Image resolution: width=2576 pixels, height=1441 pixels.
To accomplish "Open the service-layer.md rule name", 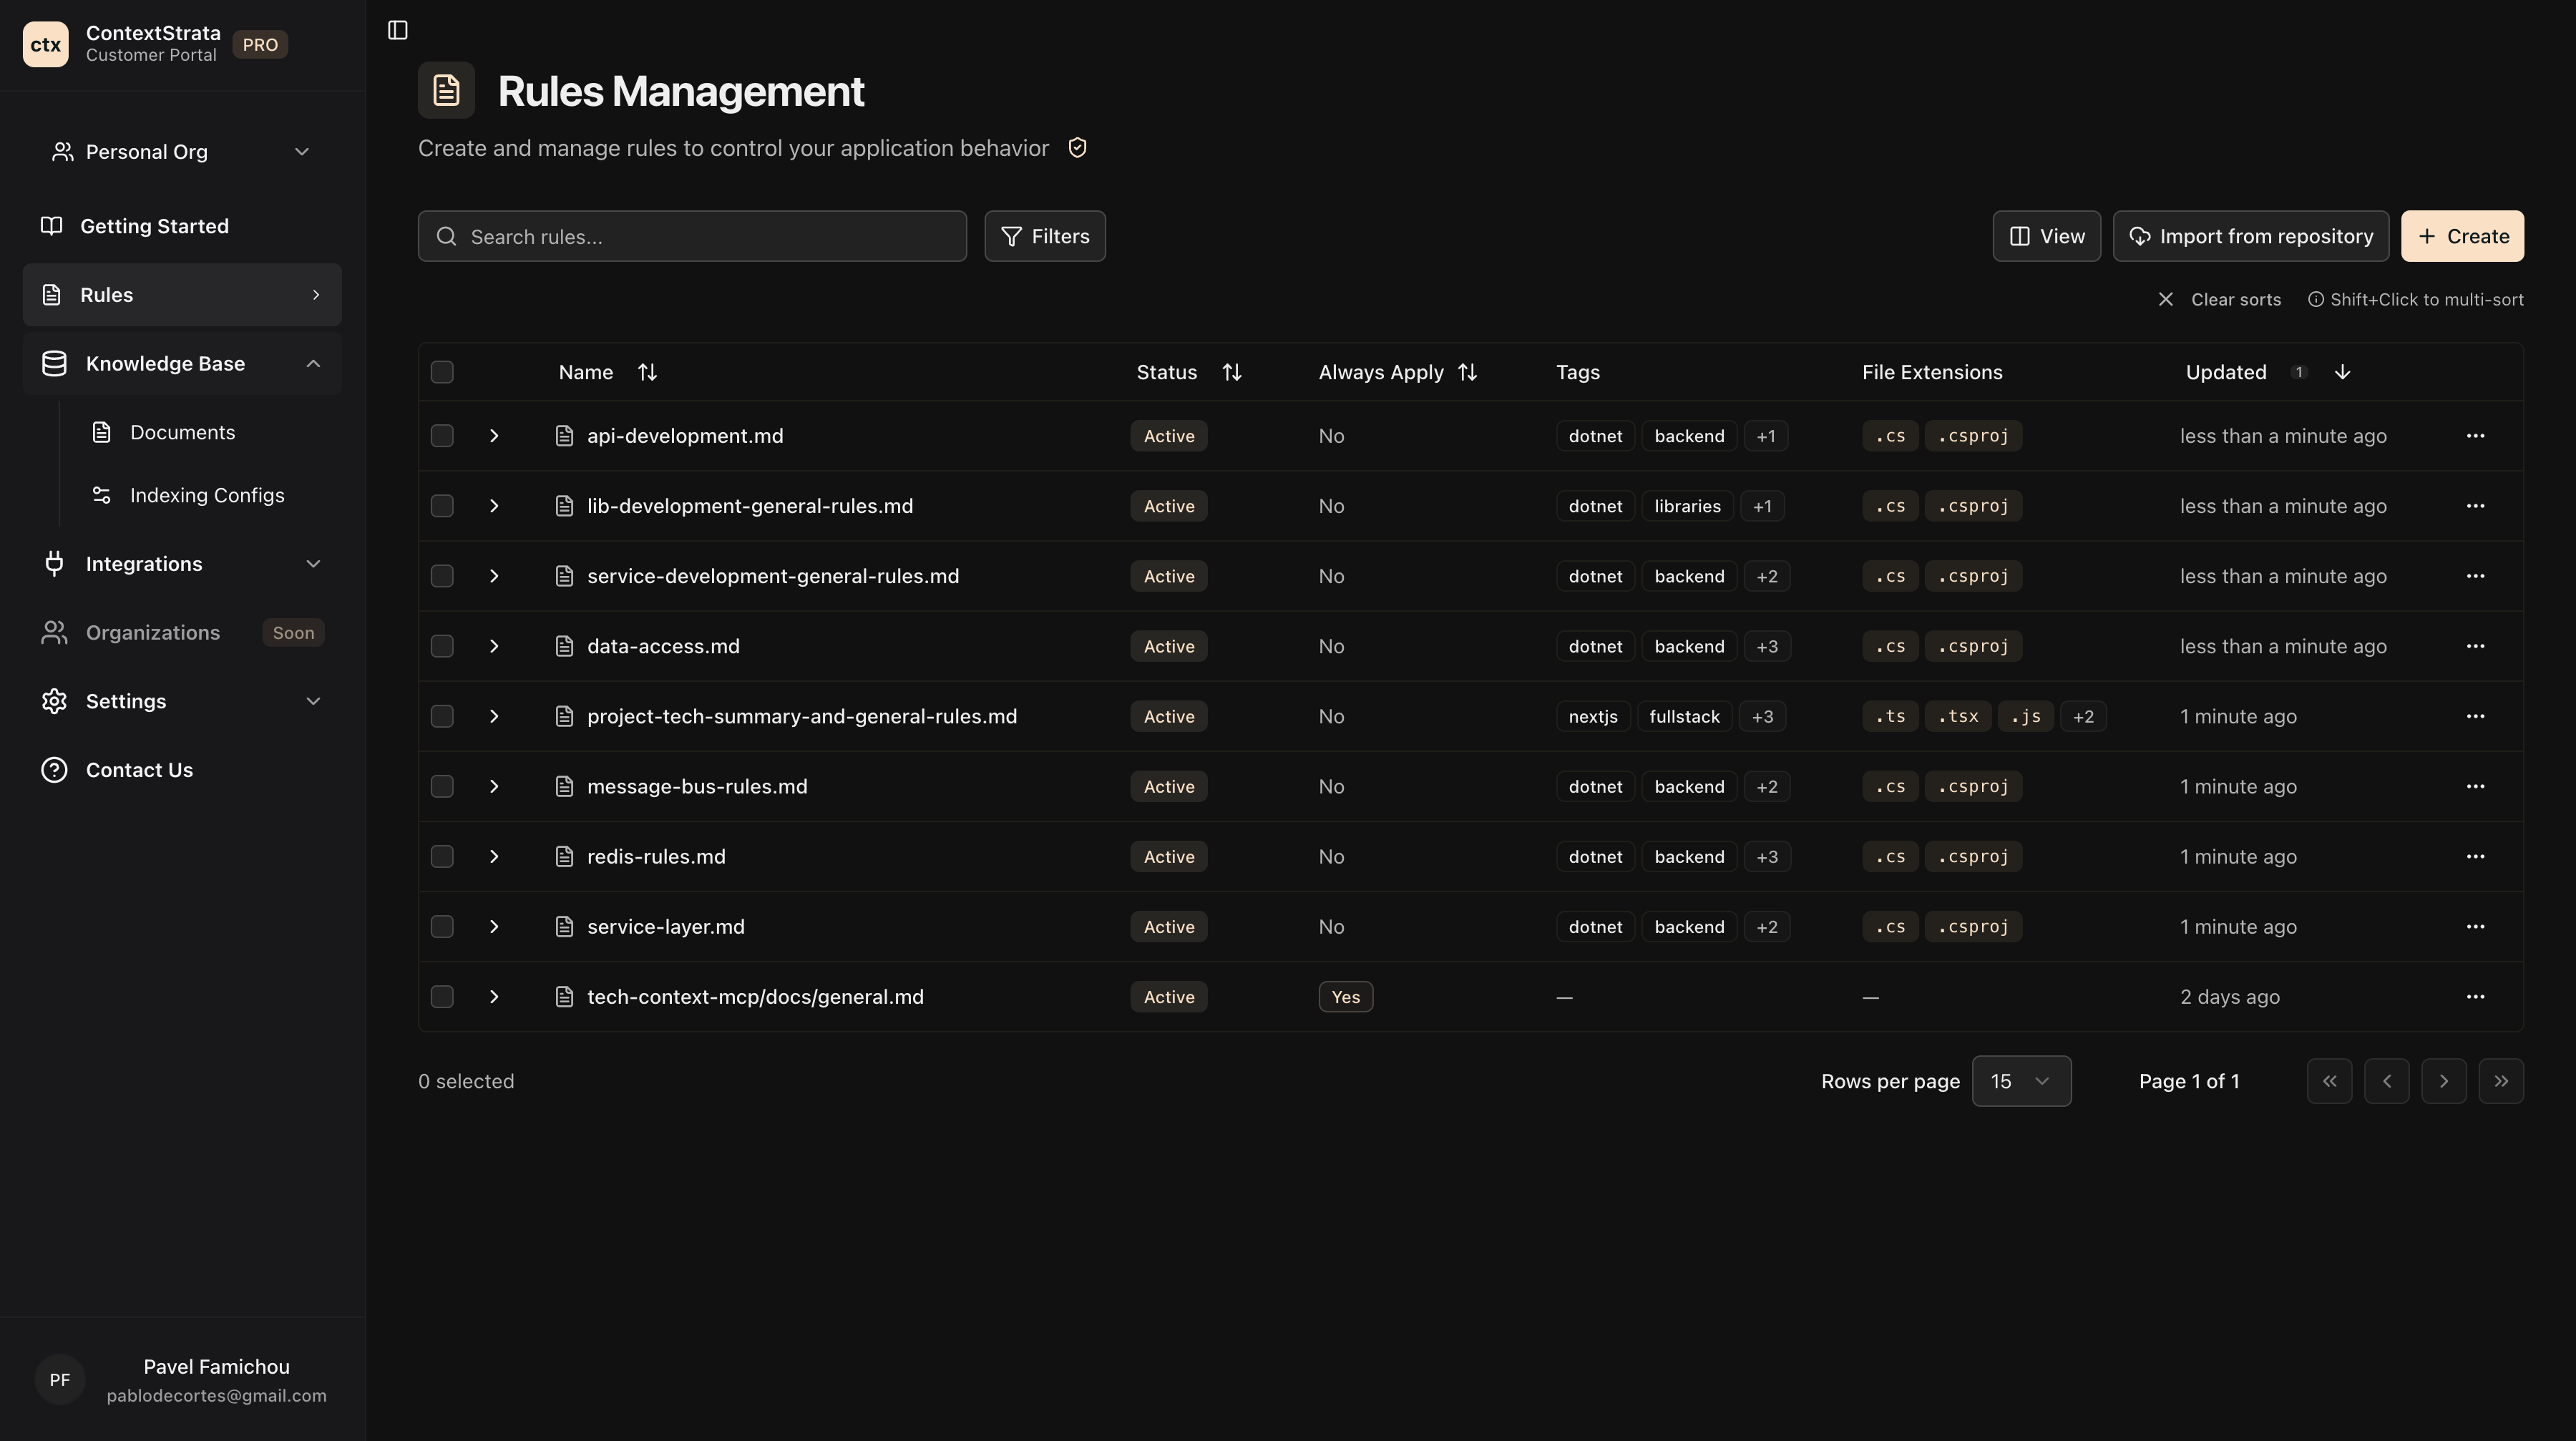I will click(666, 927).
